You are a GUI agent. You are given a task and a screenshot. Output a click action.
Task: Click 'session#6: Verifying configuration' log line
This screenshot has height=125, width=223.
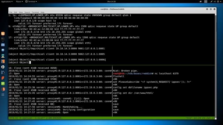click(x=52, y=110)
